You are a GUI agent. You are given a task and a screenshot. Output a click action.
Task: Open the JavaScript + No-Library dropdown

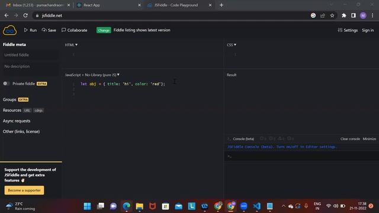(x=92, y=75)
